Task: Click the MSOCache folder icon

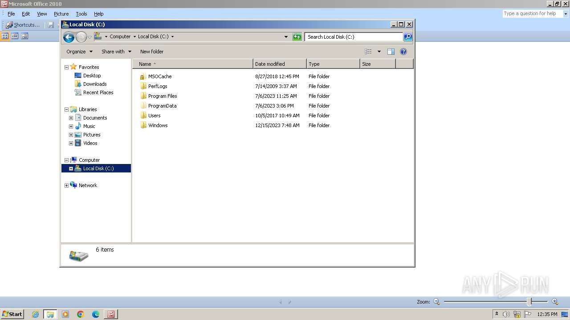Action: 142,76
